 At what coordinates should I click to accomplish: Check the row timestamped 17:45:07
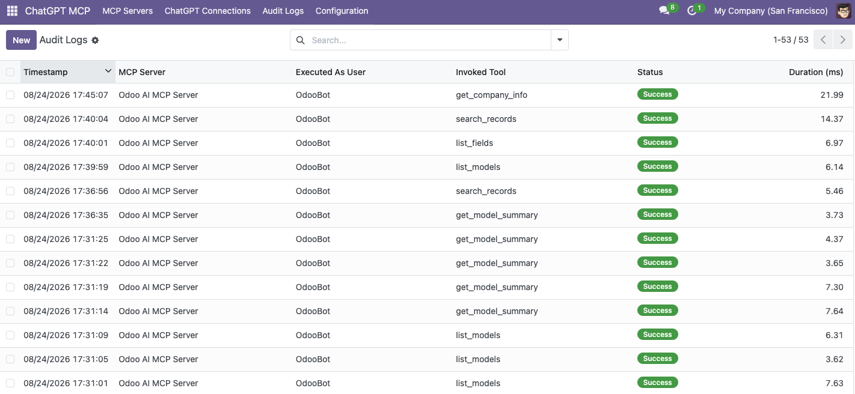(x=10, y=95)
